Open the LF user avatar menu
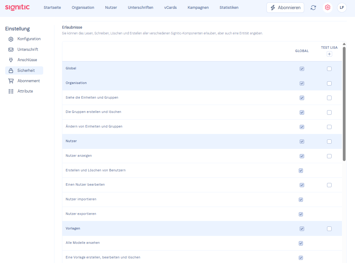 pyautogui.click(x=342, y=8)
